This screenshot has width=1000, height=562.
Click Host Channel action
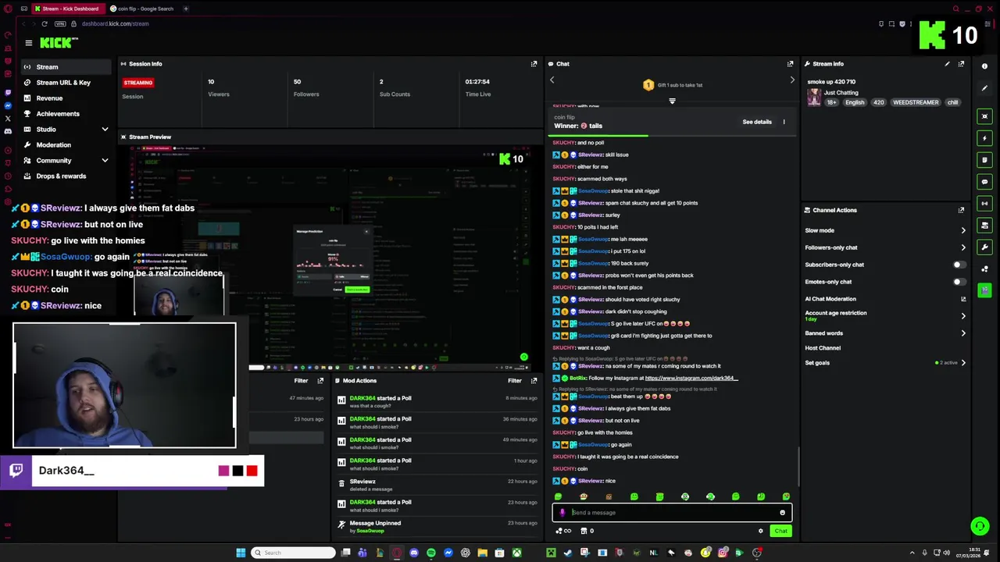(823, 348)
